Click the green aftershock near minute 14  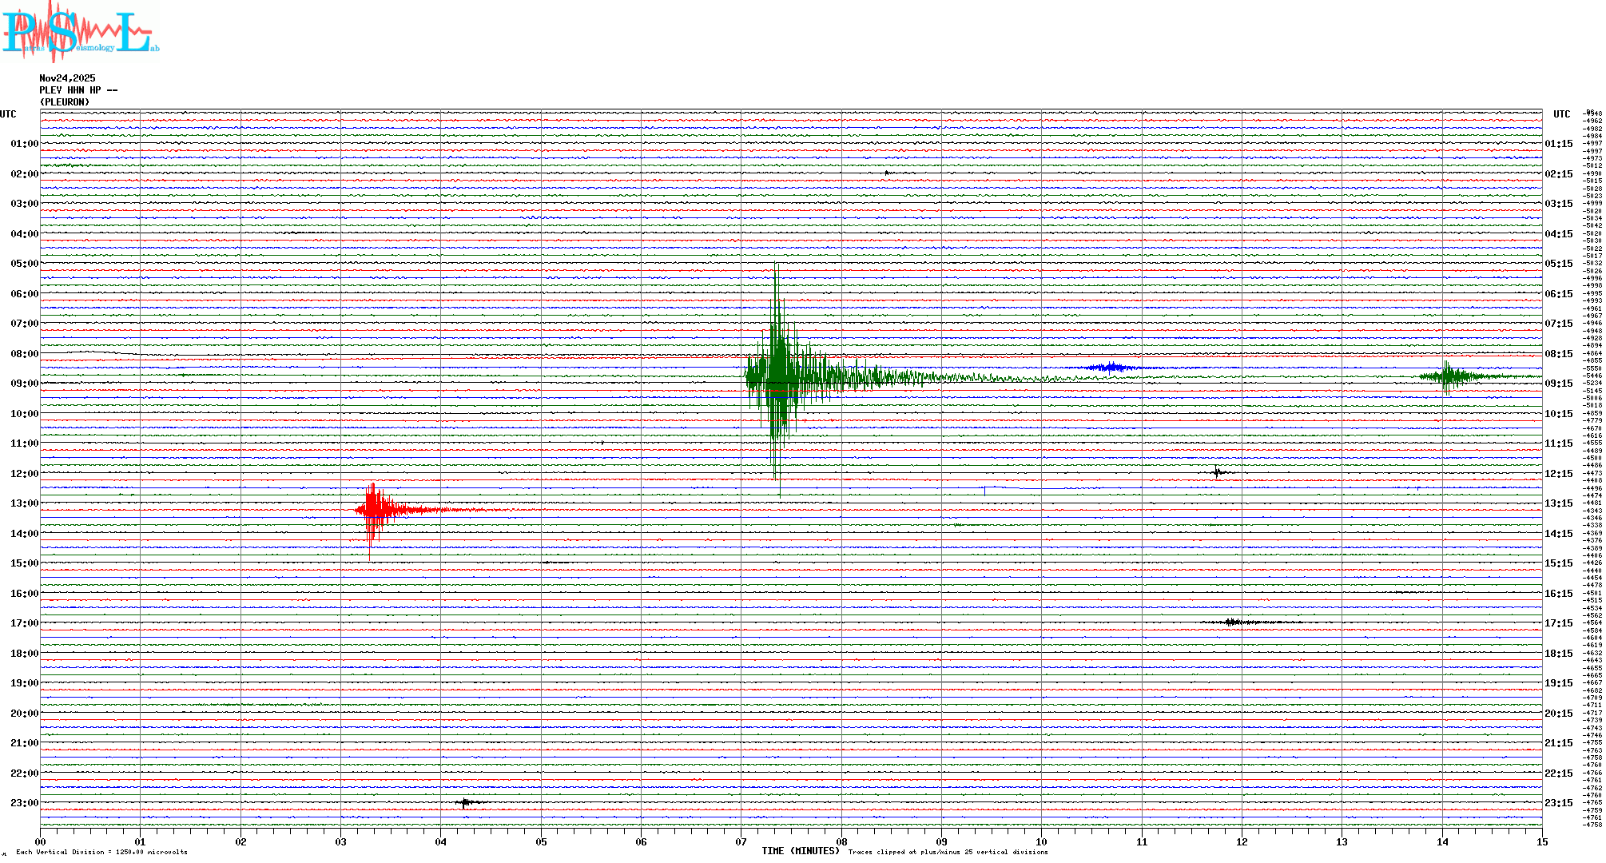click(x=1448, y=376)
